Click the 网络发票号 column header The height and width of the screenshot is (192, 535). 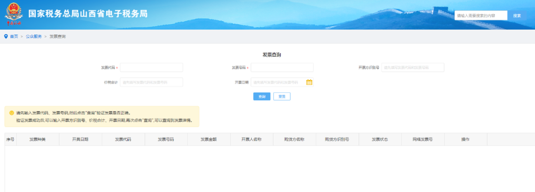[423, 139]
